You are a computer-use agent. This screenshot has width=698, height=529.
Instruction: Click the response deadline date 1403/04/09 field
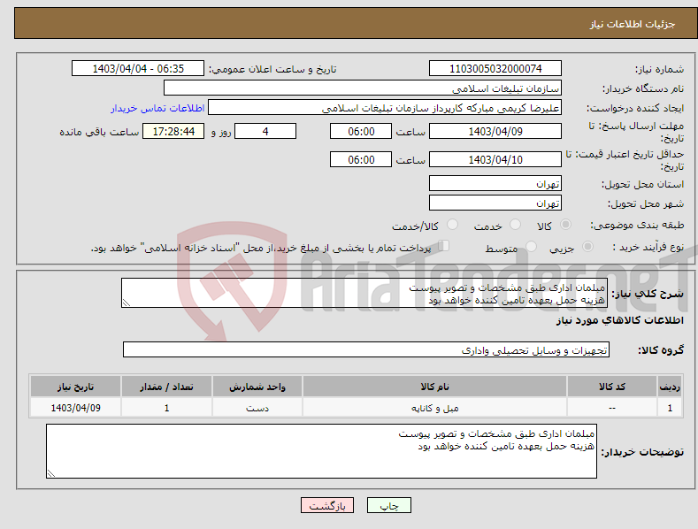(495, 131)
